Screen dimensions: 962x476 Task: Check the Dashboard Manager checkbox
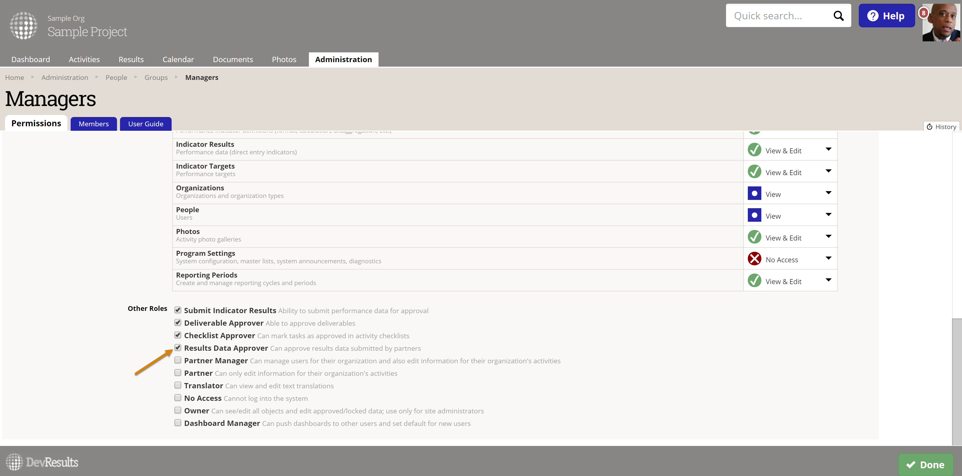click(178, 423)
